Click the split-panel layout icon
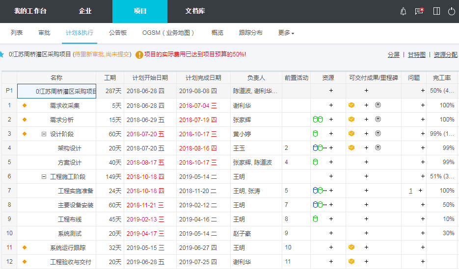The width and height of the screenshot is (459, 269). point(436,11)
